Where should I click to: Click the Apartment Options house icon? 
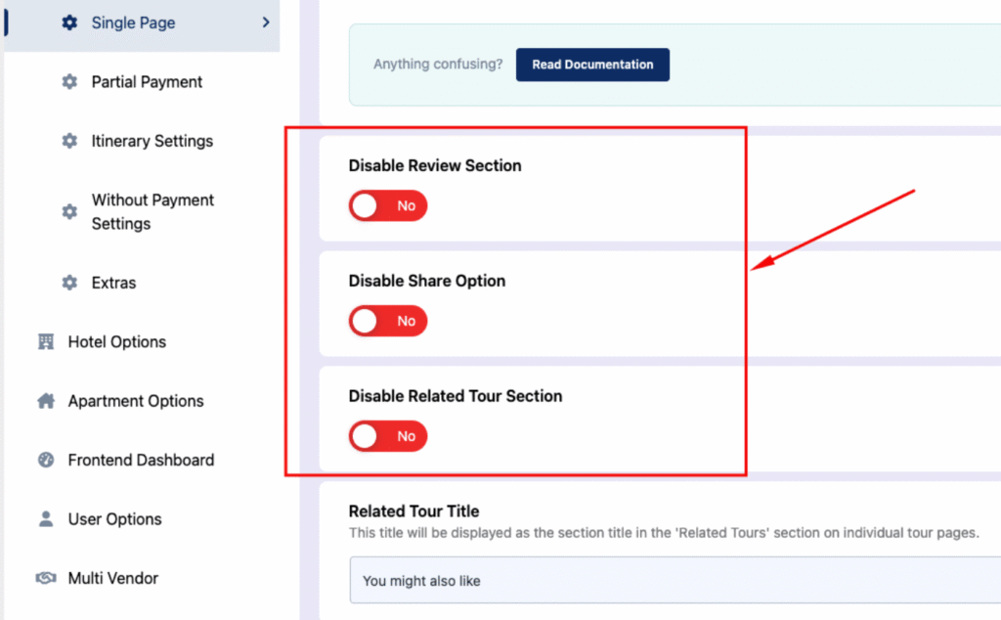46,401
